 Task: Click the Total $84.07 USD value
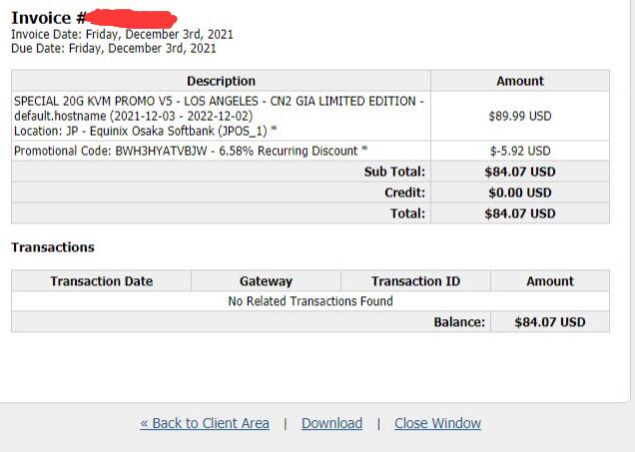click(520, 214)
